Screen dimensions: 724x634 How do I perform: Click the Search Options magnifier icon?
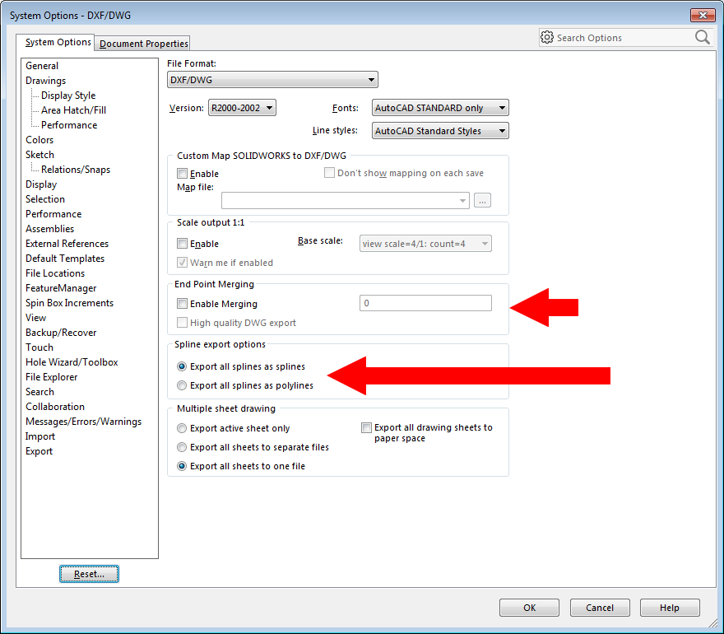(x=702, y=37)
